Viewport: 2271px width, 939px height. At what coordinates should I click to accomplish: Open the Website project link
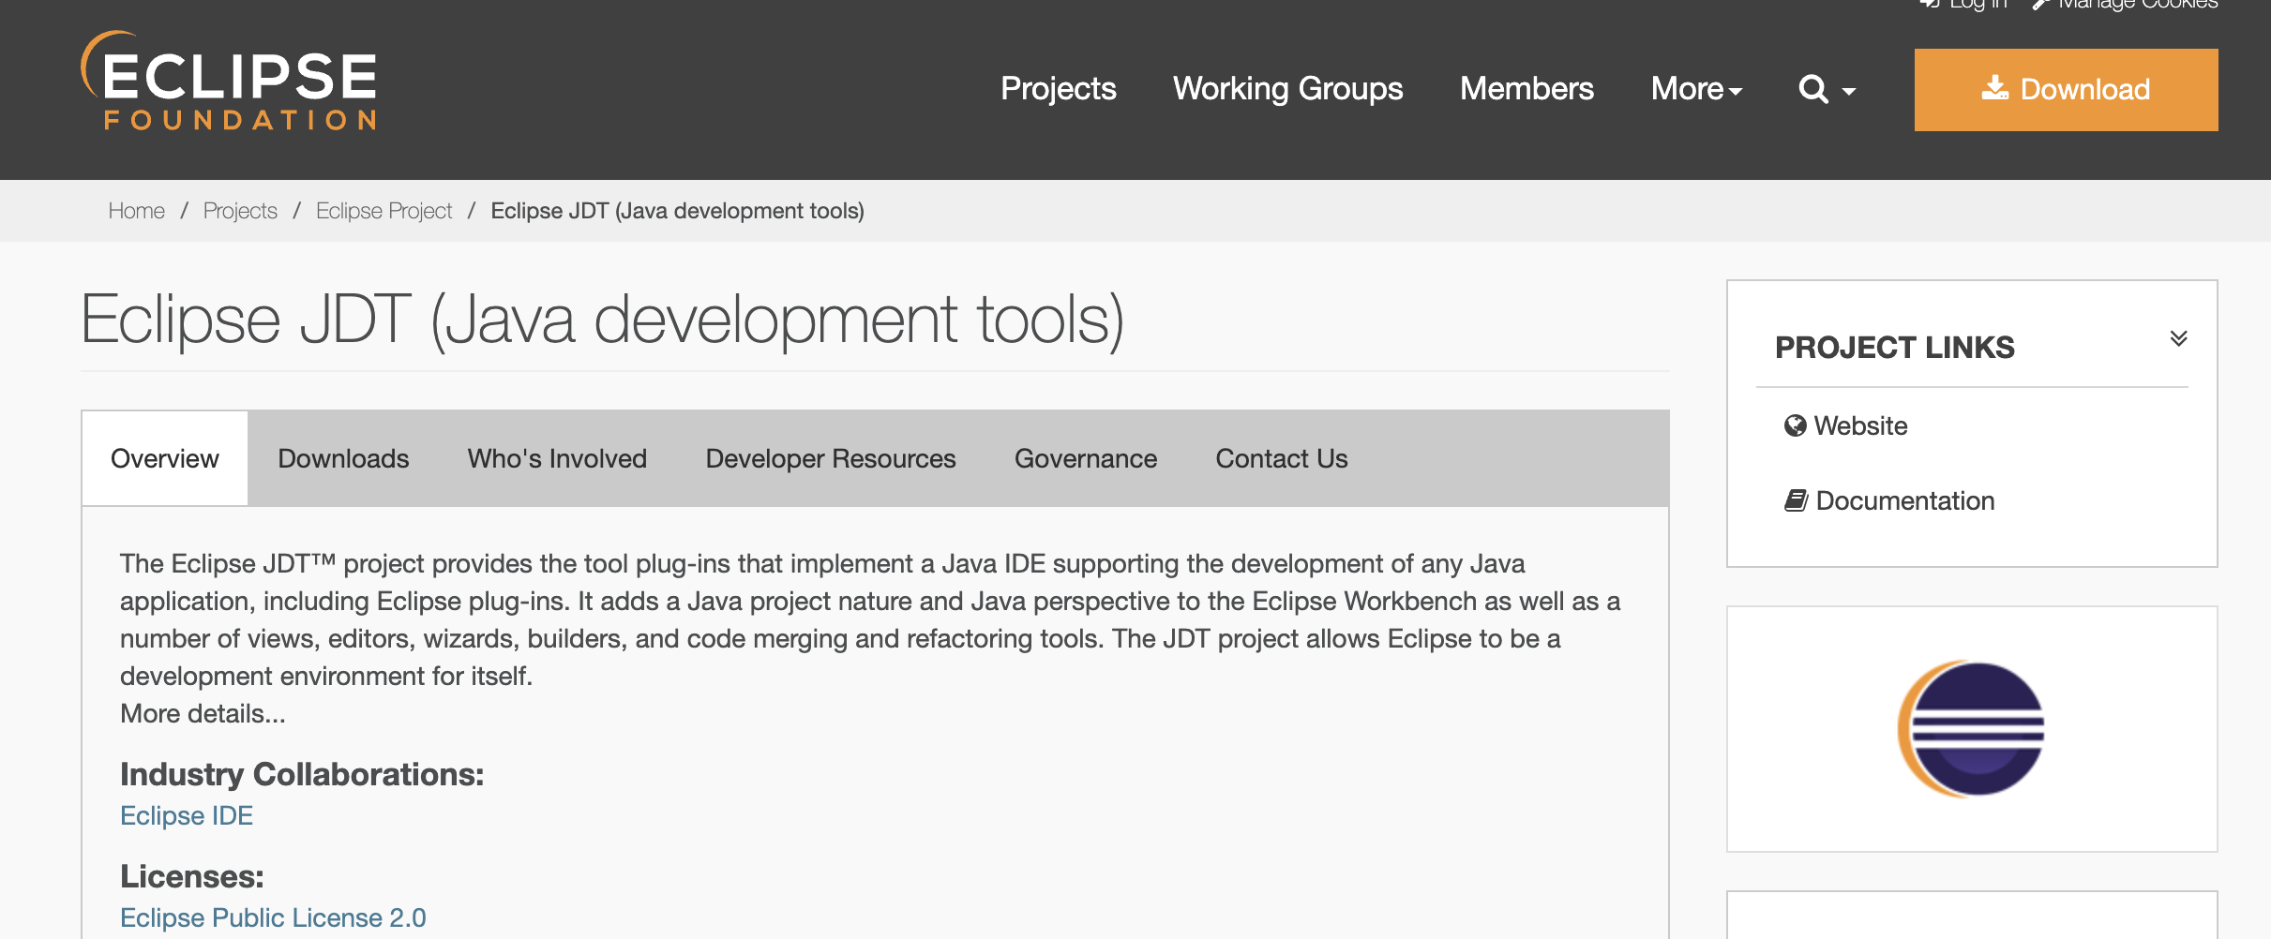[1860, 425]
